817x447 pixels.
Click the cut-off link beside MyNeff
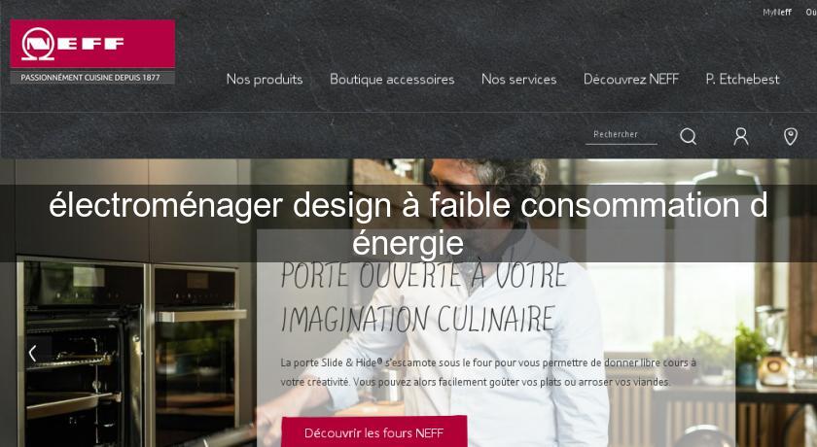tap(811, 12)
